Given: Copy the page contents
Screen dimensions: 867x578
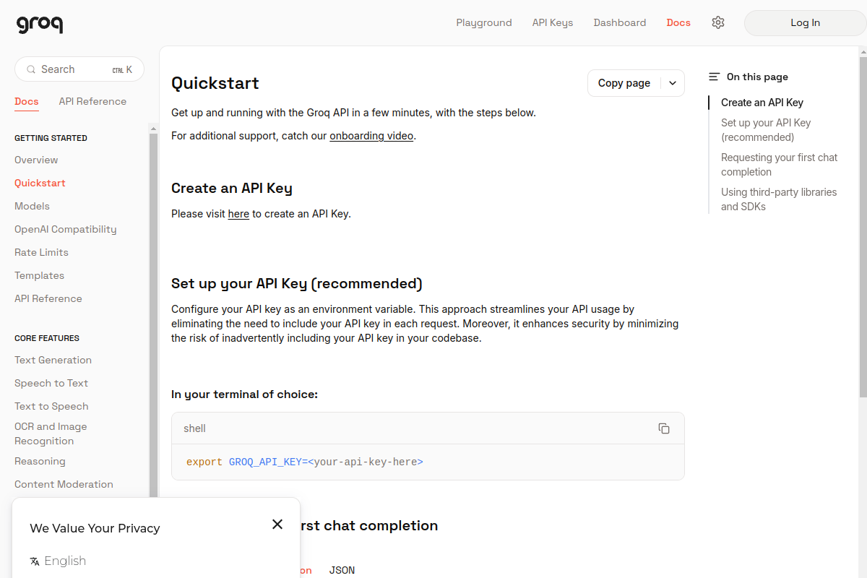Looking at the screenshot, I should coord(624,83).
